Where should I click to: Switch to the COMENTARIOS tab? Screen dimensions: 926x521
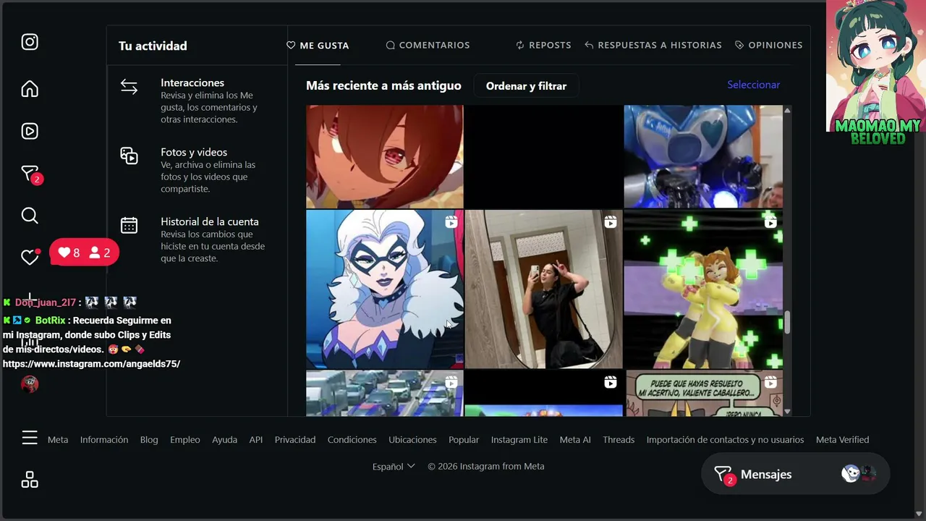428,45
